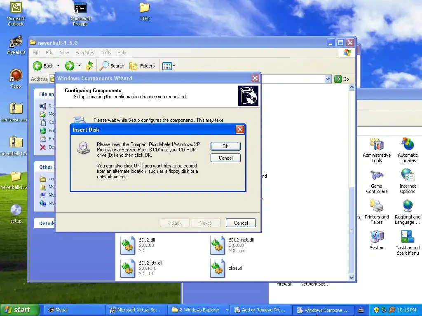Select the zlib1.dll file
The image size is (422, 316).
(x=227, y=268)
